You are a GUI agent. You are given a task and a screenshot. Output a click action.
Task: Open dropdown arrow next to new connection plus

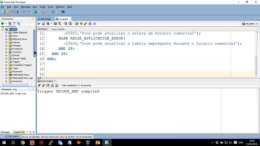(6, 24)
